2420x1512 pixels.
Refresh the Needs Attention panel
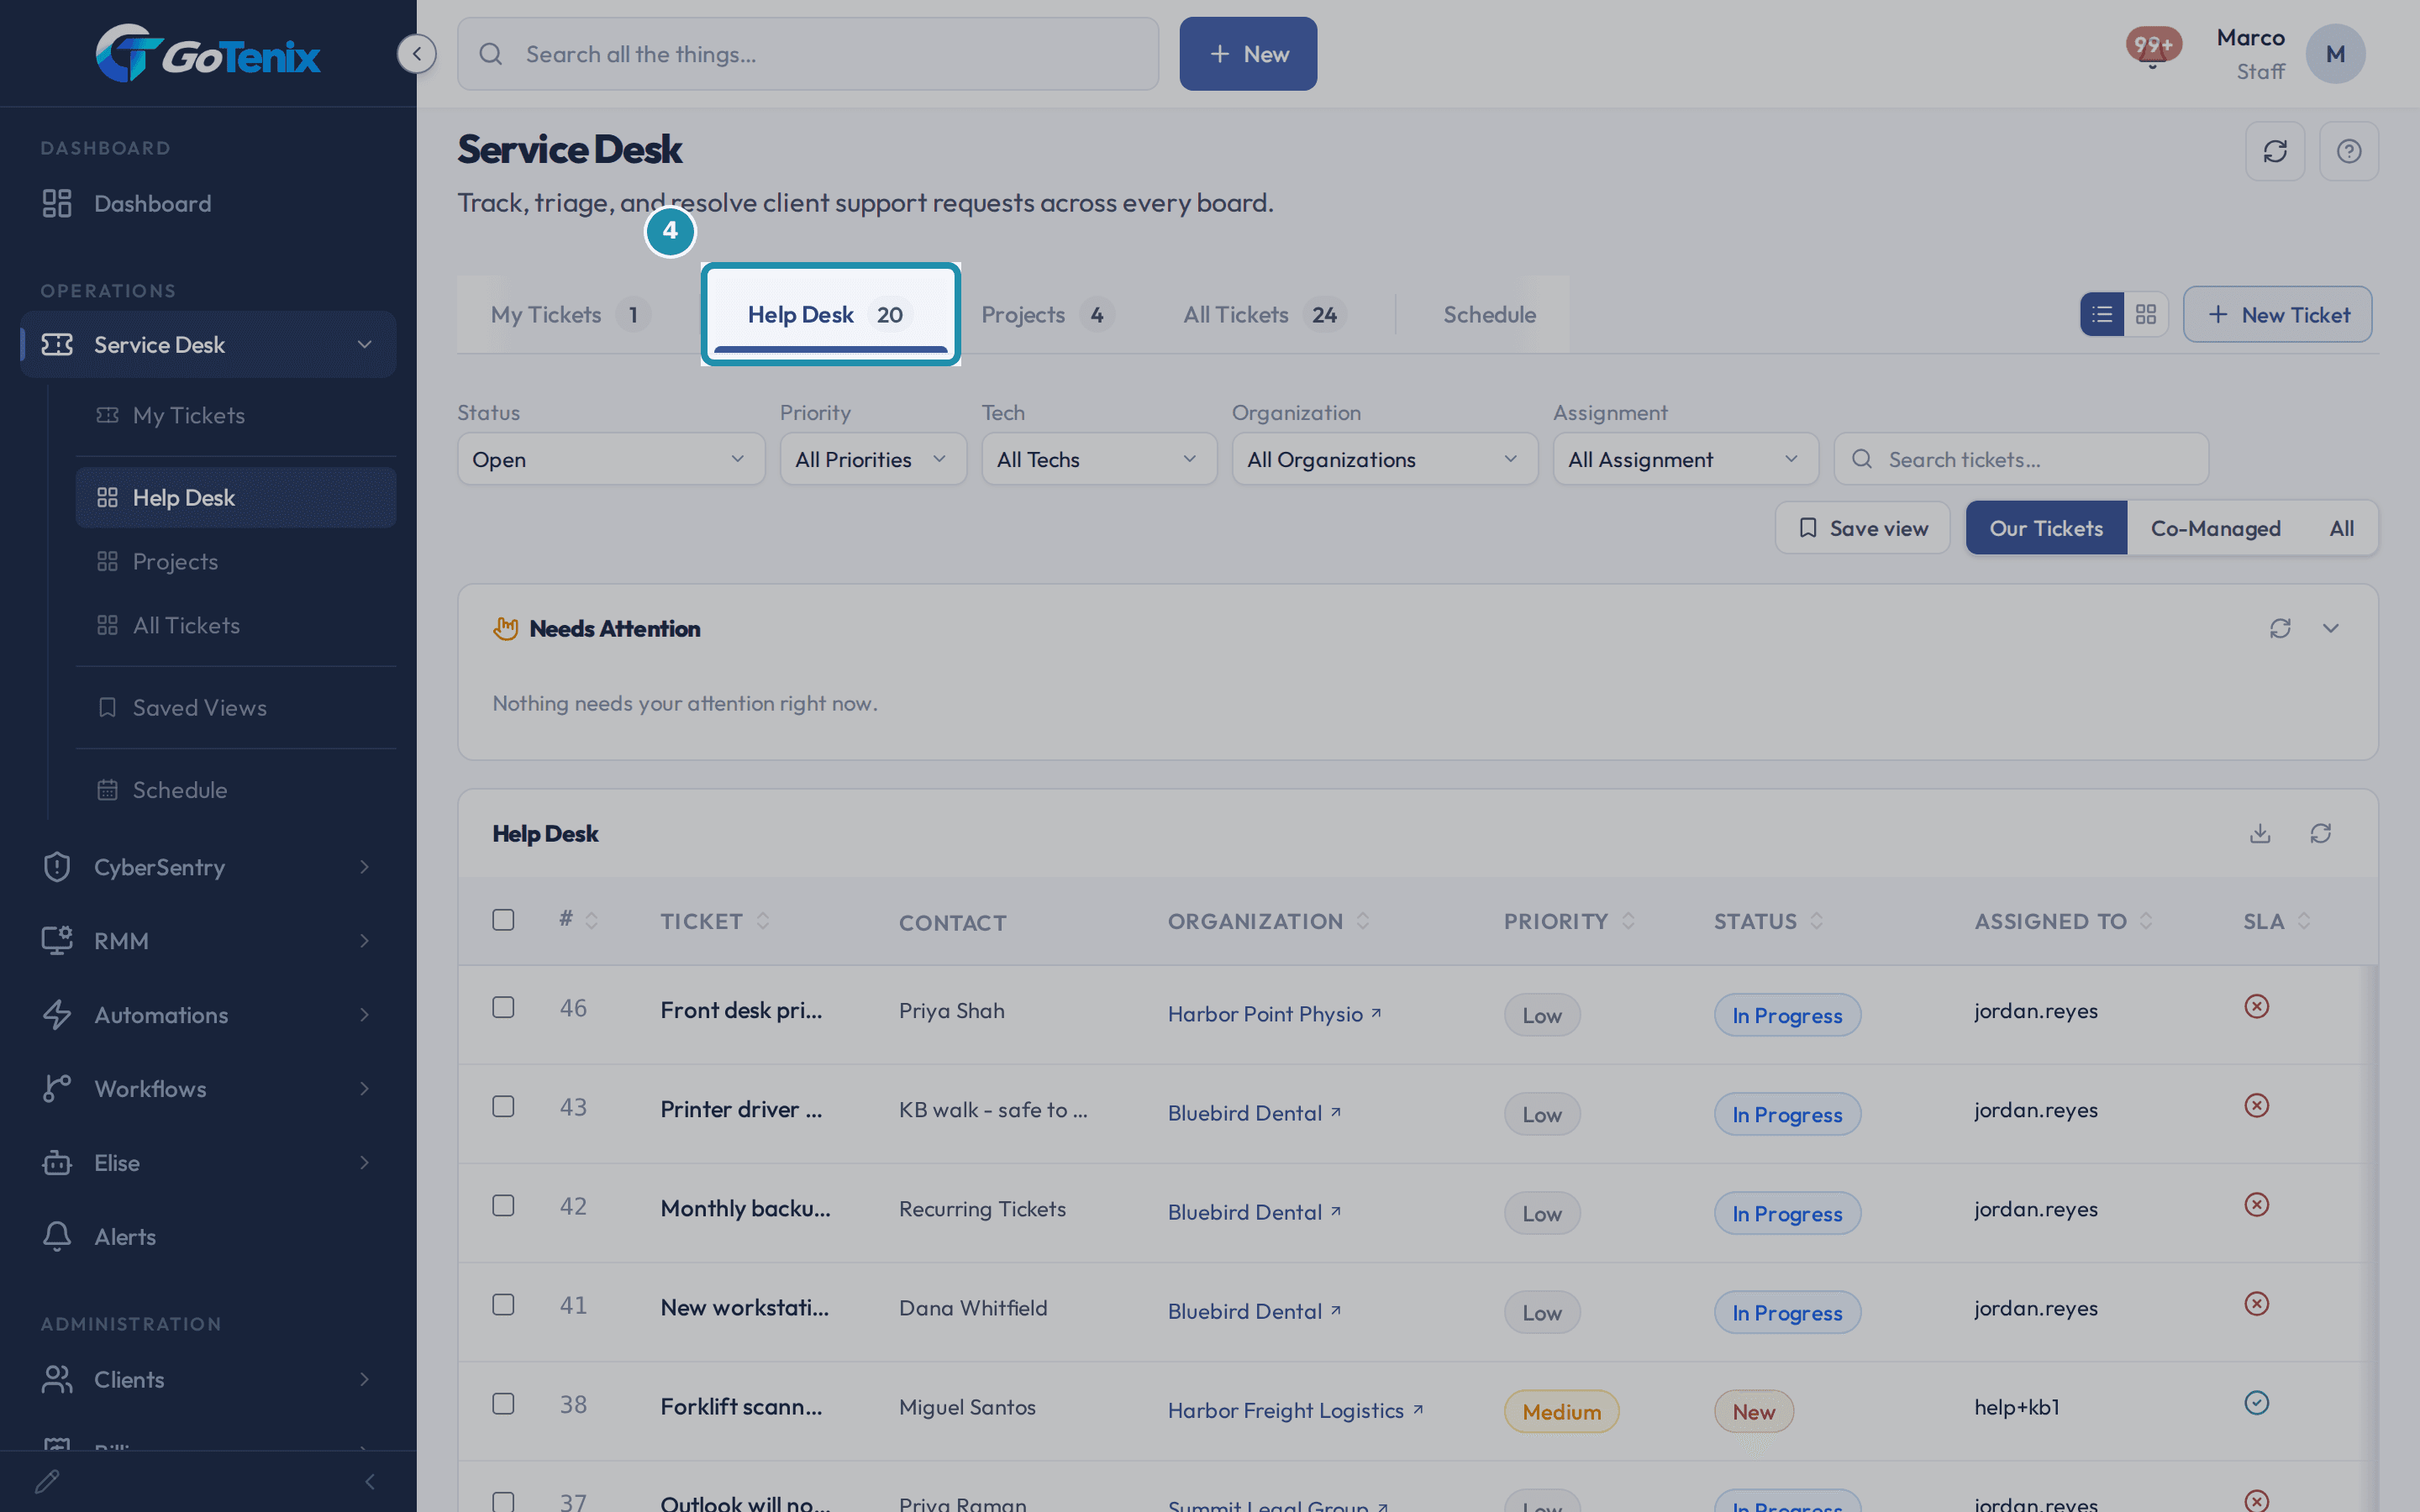2280,628
